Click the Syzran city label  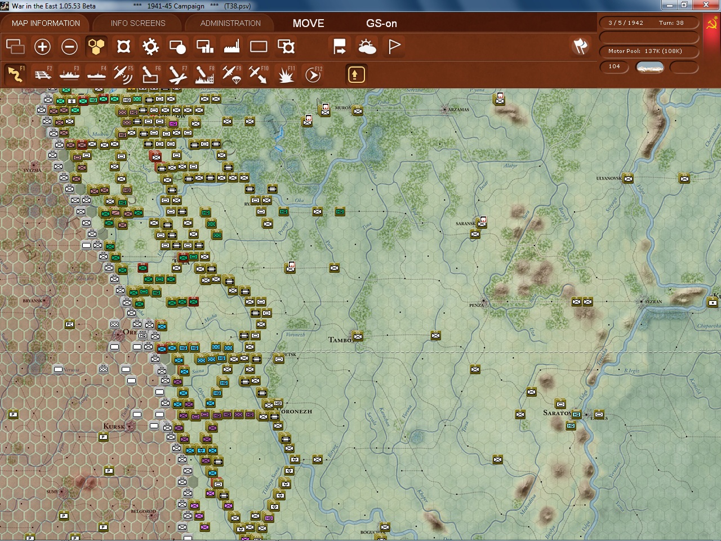653,301
